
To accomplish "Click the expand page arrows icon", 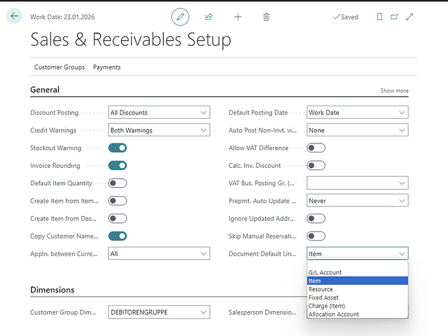I will tap(410, 17).
